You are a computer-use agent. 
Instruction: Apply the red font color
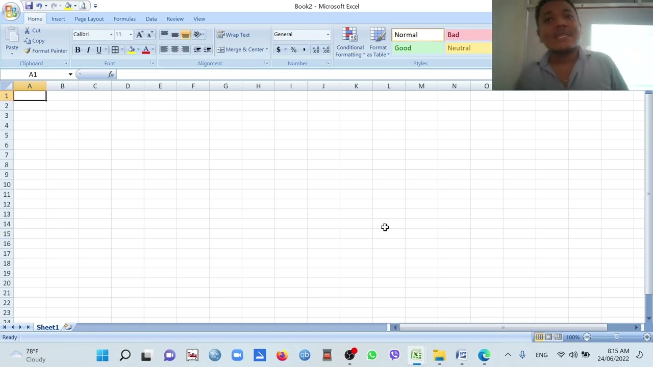pos(146,49)
